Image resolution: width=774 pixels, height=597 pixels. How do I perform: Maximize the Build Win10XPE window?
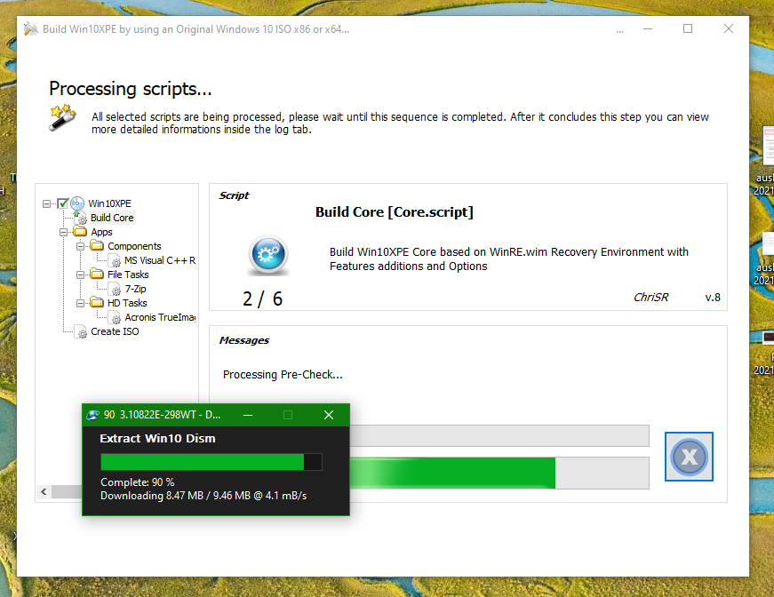click(688, 29)
